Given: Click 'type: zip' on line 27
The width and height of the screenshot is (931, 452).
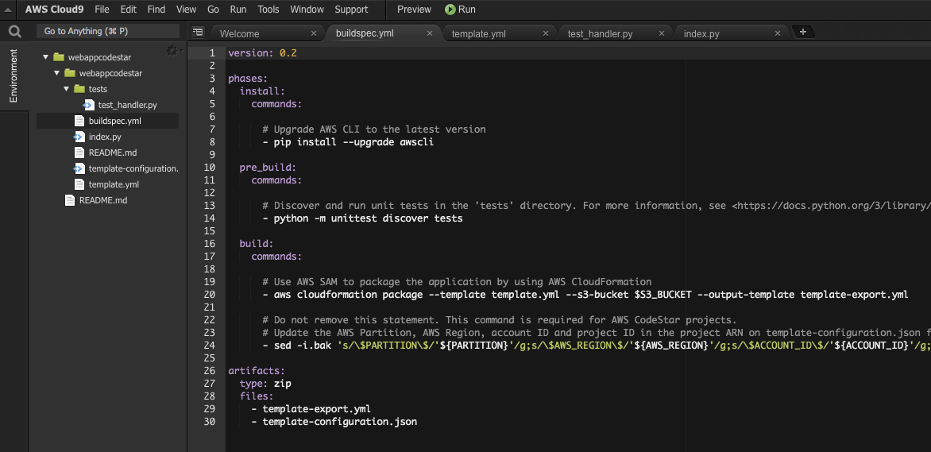Looking at the screenshot, I should (x=265, y=384).
